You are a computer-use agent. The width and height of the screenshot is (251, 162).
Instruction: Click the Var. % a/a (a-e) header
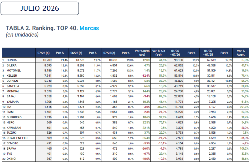click(158, 53)
